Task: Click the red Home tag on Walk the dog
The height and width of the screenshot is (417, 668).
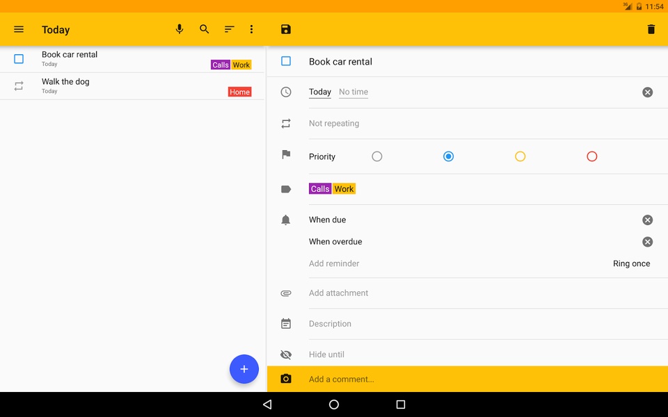Action: click(x=239, y=92)
